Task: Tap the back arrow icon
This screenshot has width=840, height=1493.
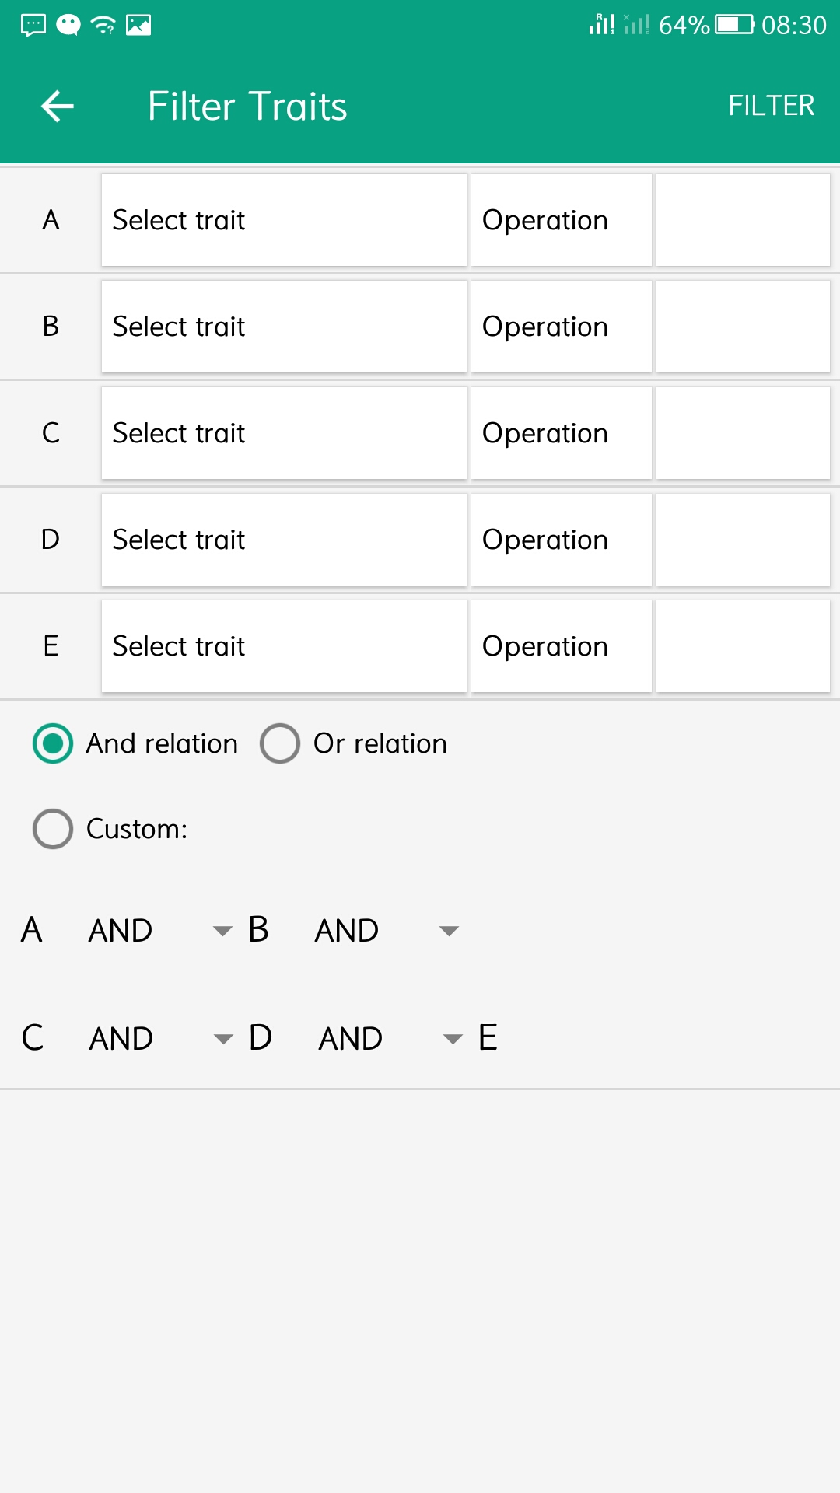Action: (x=57, y=107)
